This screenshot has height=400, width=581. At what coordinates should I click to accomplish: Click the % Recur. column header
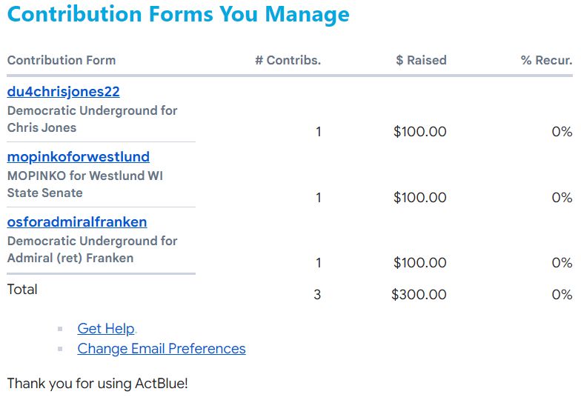click(546, 61)
